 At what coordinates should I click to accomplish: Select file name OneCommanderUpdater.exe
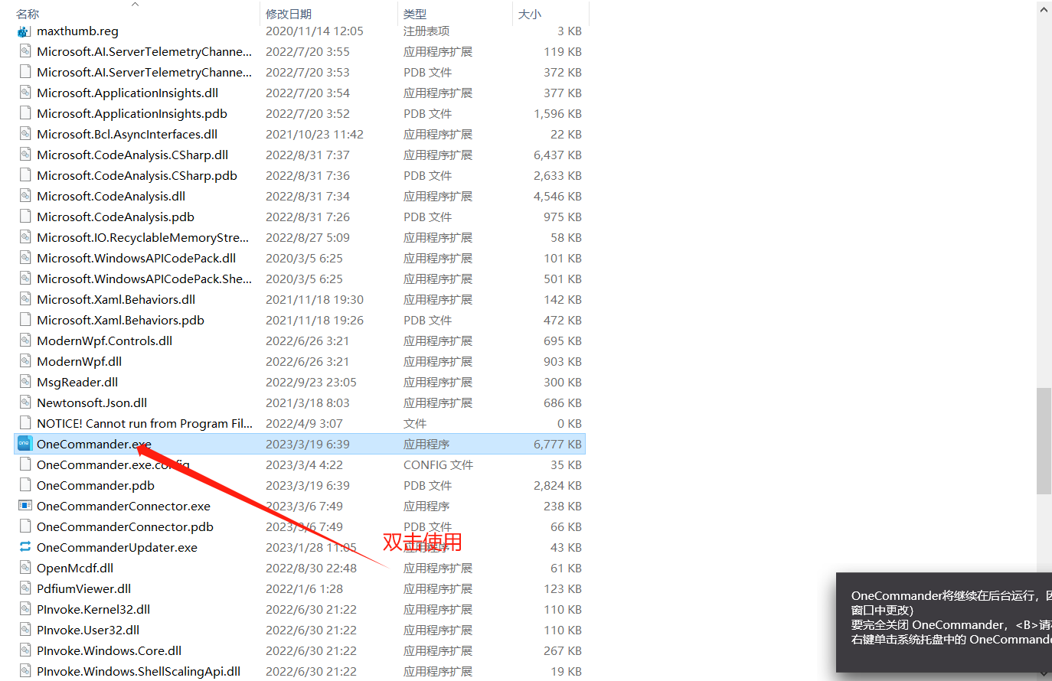(117, 547)
